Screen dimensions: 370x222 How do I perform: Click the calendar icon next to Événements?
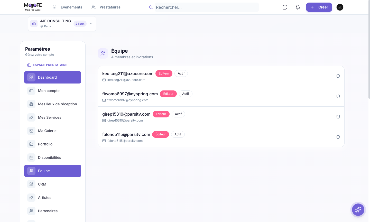(x=54, y=7)
